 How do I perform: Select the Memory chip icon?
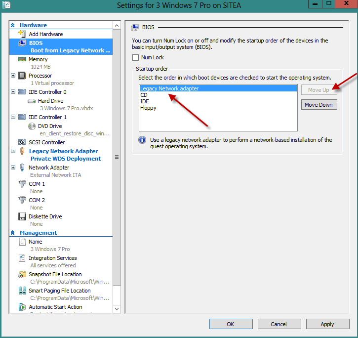point(22,59)
